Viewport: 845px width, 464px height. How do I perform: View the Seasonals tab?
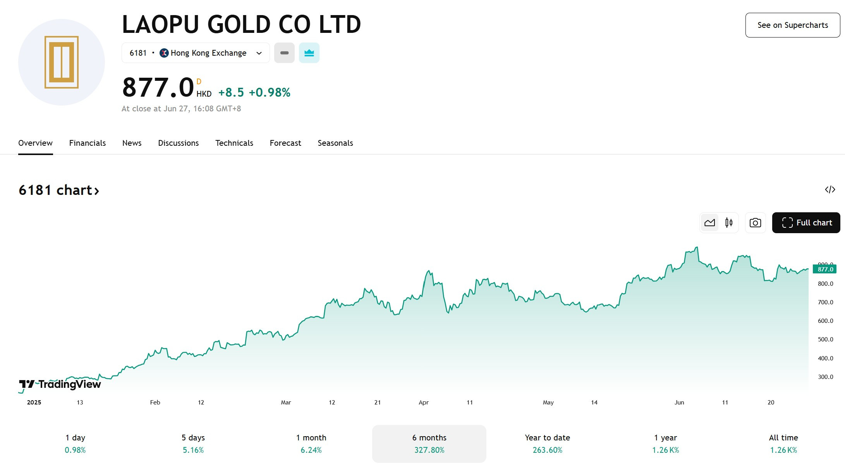pos(335,143)
